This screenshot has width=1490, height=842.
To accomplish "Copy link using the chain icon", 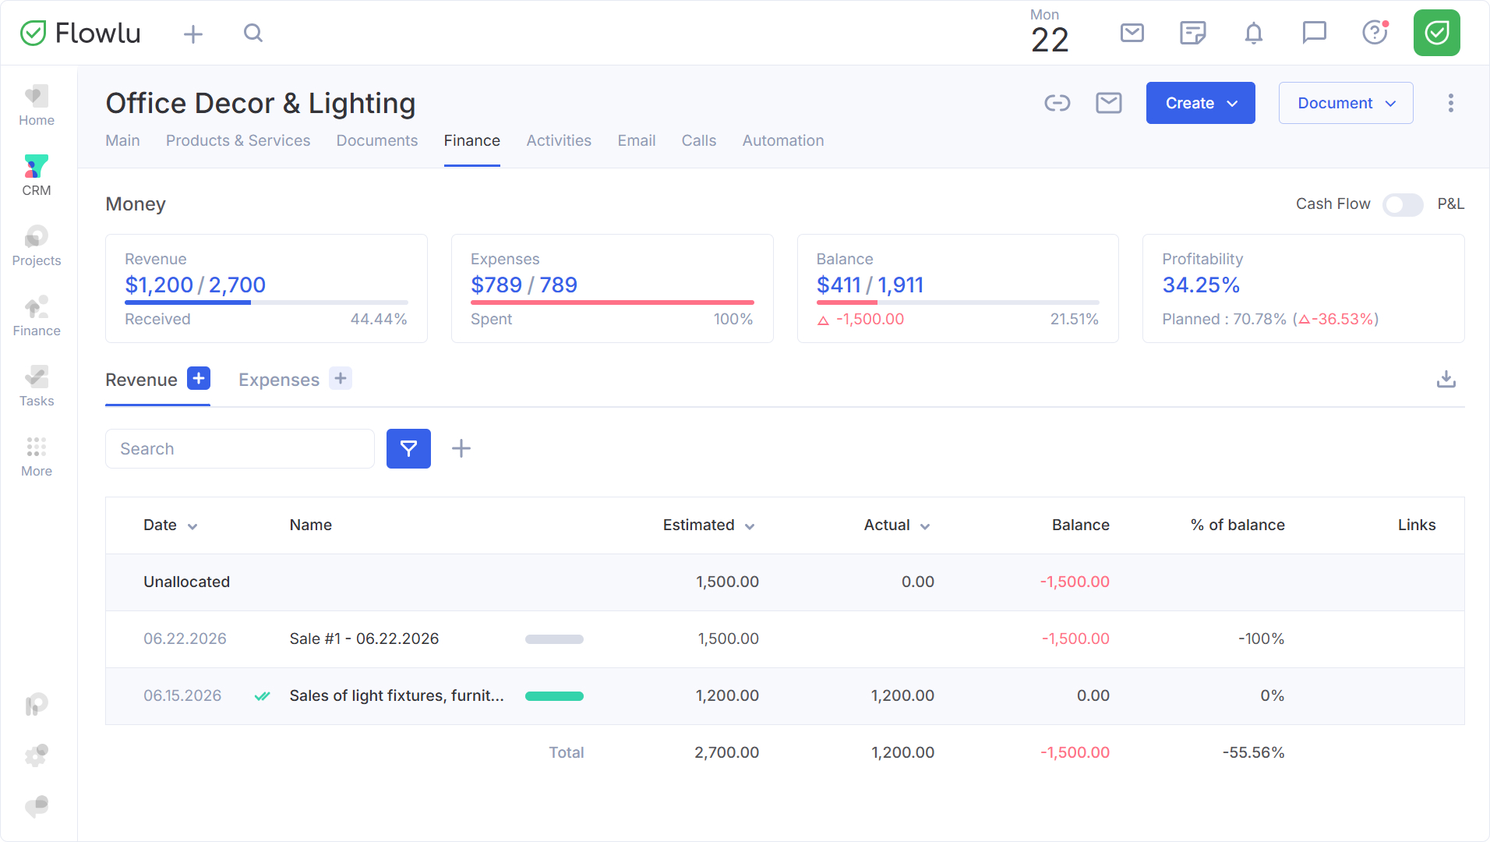I will point(1057,103).
